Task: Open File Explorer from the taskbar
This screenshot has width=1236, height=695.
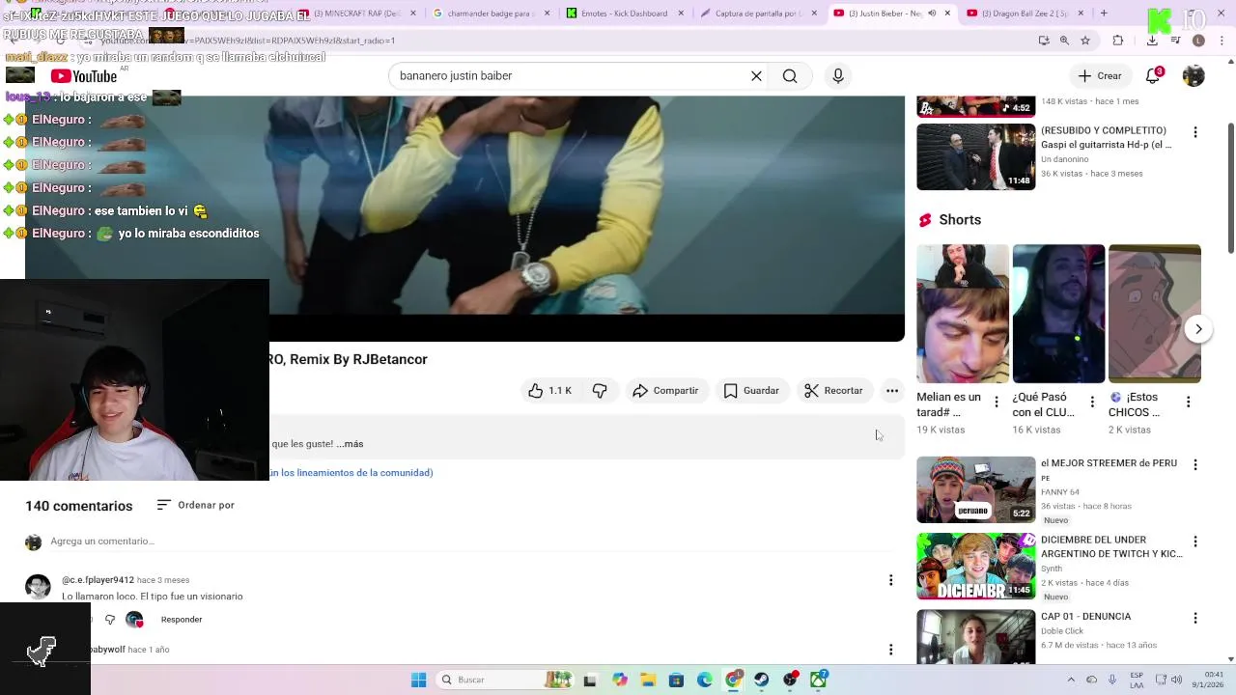Action: tap(648, 680)
